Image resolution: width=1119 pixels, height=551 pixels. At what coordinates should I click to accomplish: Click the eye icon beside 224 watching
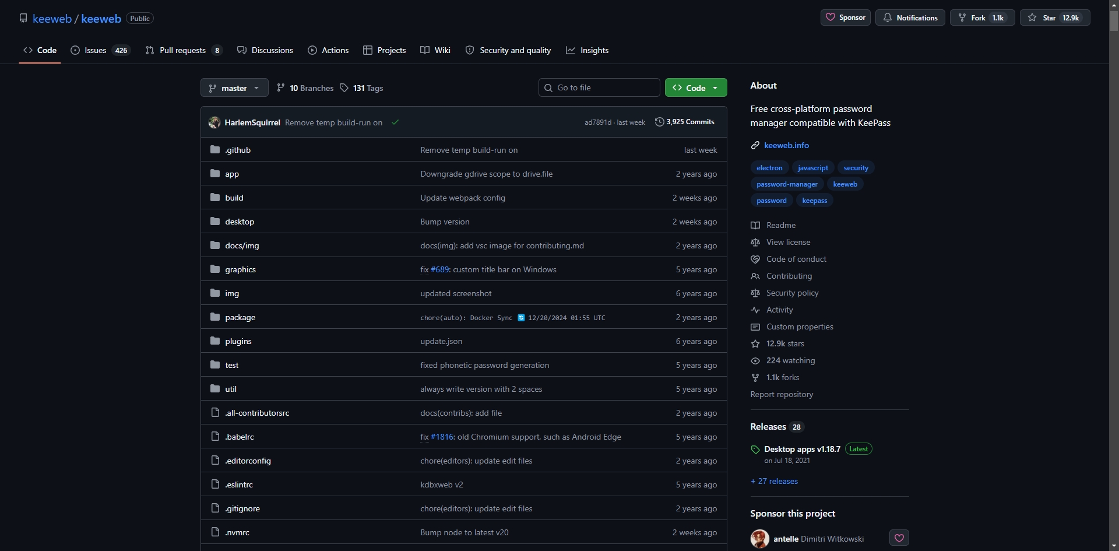tap(755, 360)
